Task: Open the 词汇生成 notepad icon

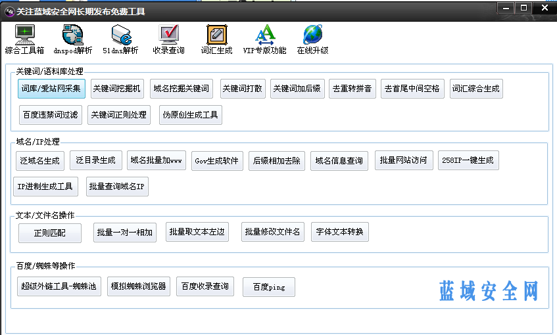Action: pyautogui.click(x=216, y=35)
